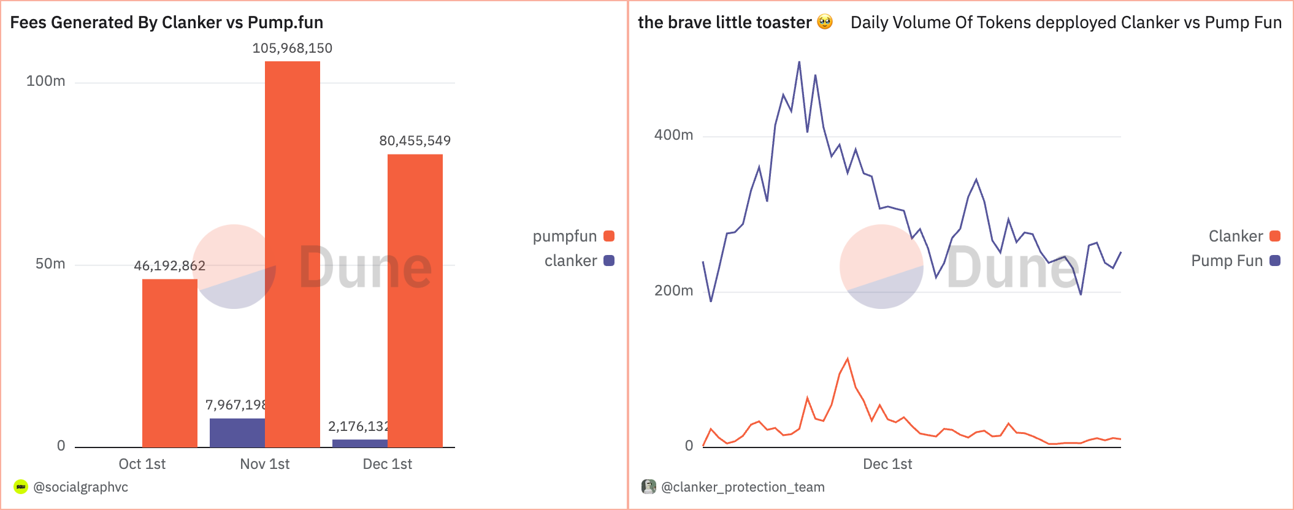Click the Dune watermark logo on line chart
Image resolution: width=1294 pixels, height=510 pixels.
[x=960, y=267]
